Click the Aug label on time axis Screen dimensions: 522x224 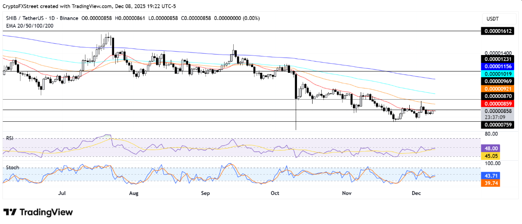pyautogui.click(x=134, y=193)
